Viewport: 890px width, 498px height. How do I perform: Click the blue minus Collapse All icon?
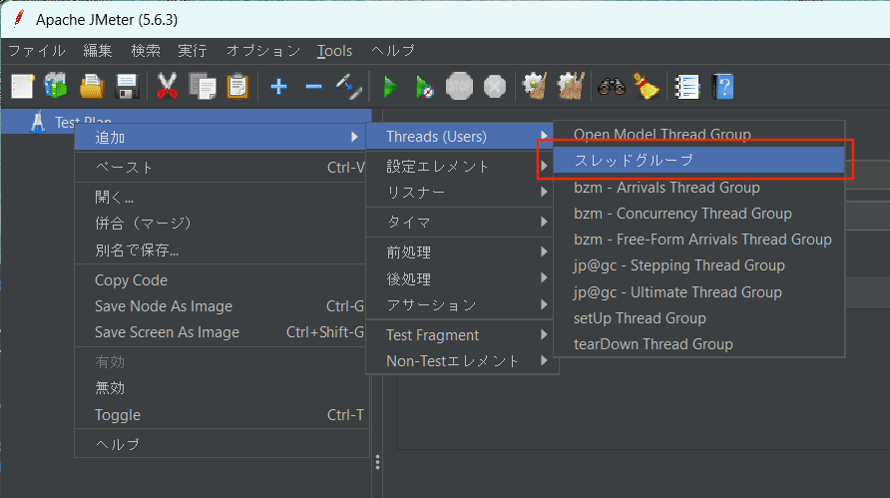pyautogui.click(x=313, y=87)
